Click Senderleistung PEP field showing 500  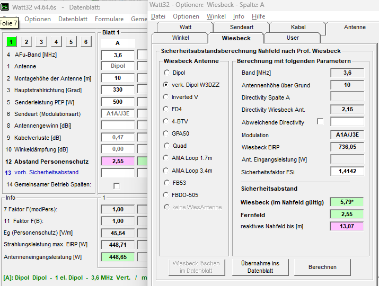click(x=118, y=102)
